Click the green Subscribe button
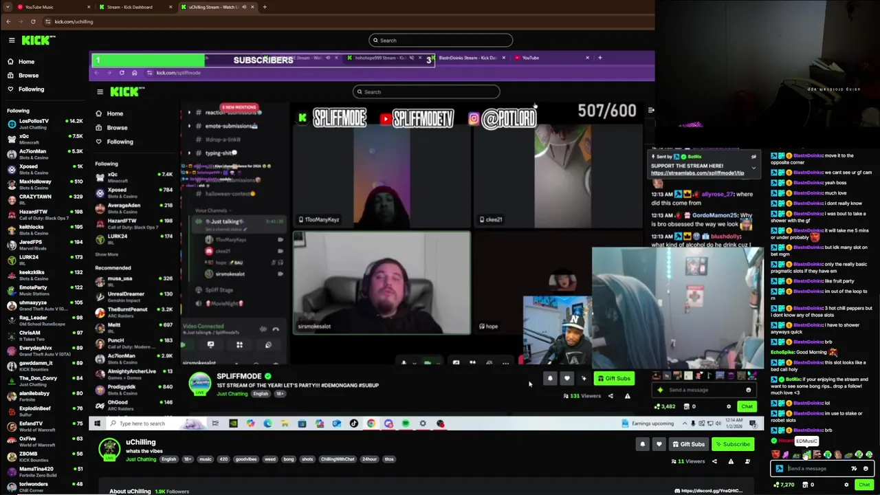 point(733,444)
